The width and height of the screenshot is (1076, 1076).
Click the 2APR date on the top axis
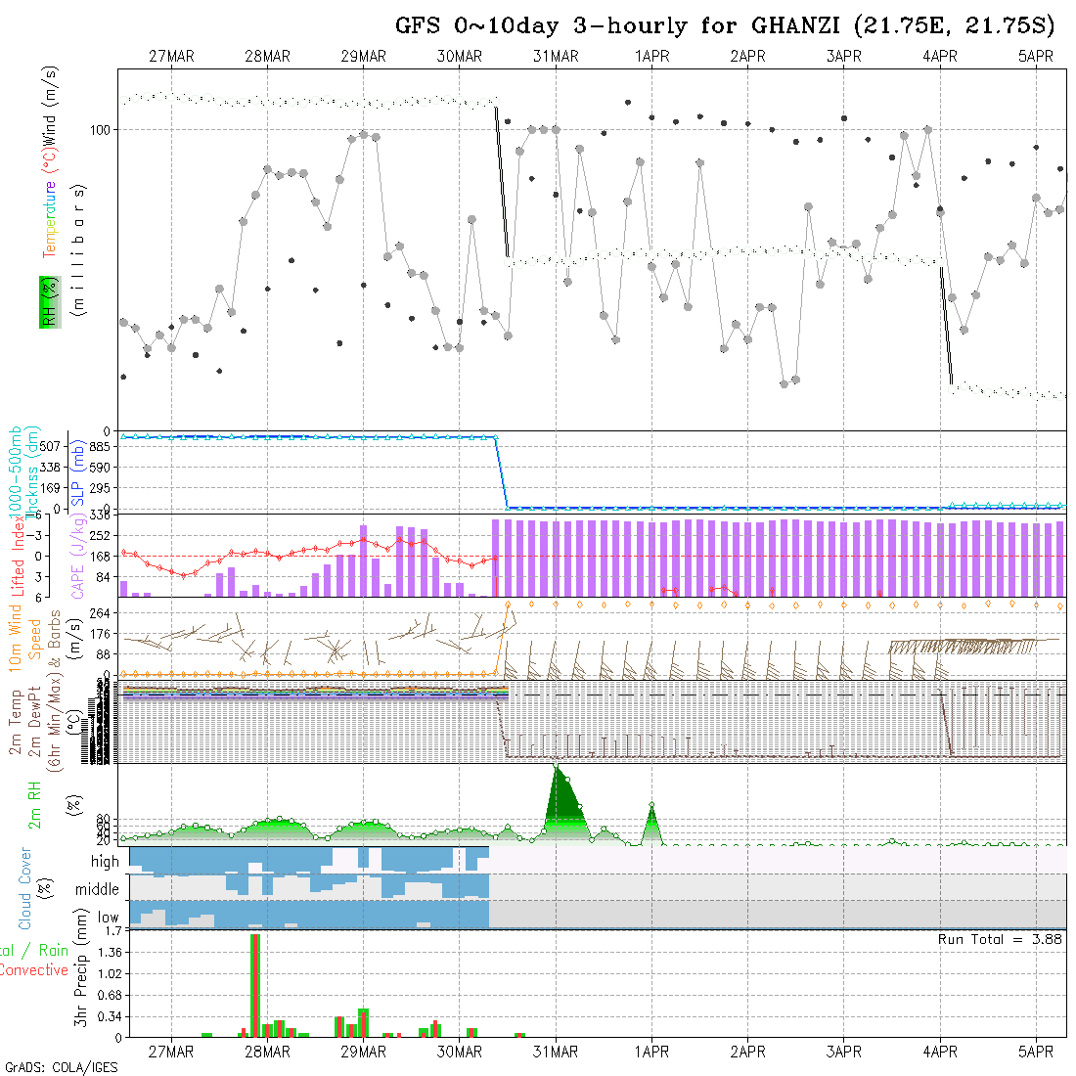click(x=747, y=57)
